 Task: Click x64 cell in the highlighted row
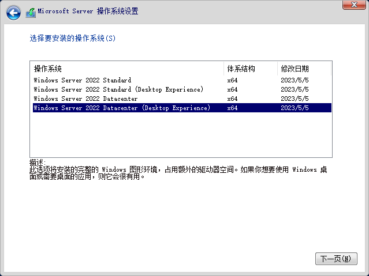point(232,108)
